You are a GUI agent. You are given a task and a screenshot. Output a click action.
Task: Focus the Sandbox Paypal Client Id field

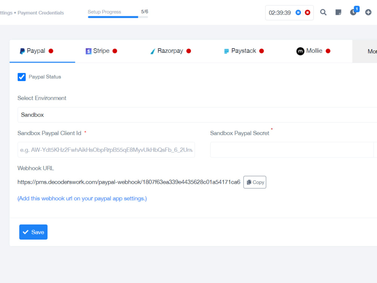(106, 150)
